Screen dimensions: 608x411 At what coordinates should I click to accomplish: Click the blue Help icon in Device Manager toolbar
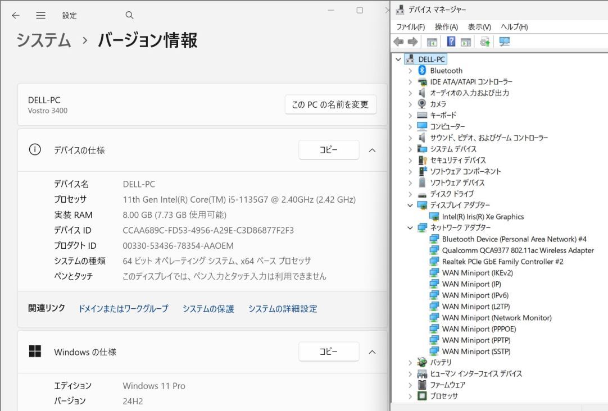pyautogui.click(x=451, y=42)
